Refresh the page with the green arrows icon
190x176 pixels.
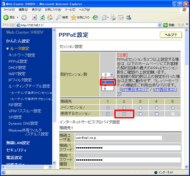click(42, 17)
